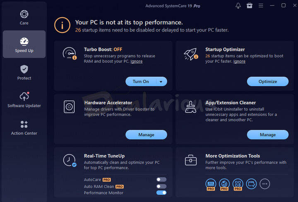Expand the Turn On dropdown arrow

(x=161, y=82)
